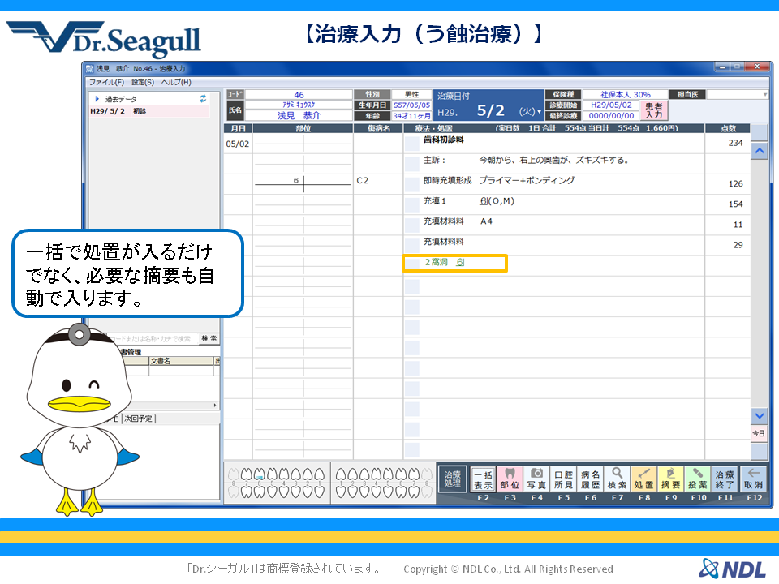
Task: Select faded lower tooth 8 in 1-to-8 chart
Action: click(x=426, y=492)
